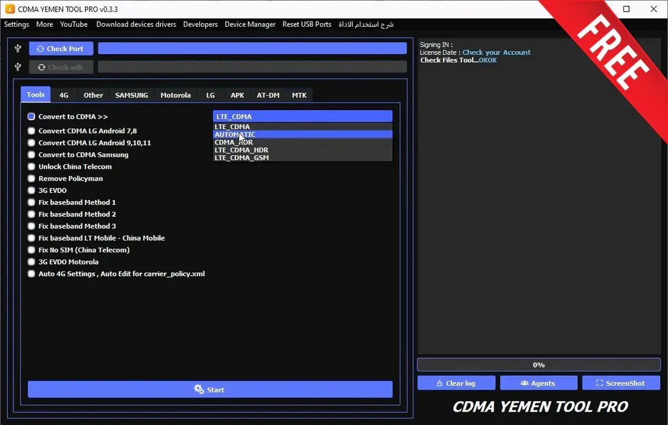Click the CDMA Yemen Tool app icon in title bar

9,9
